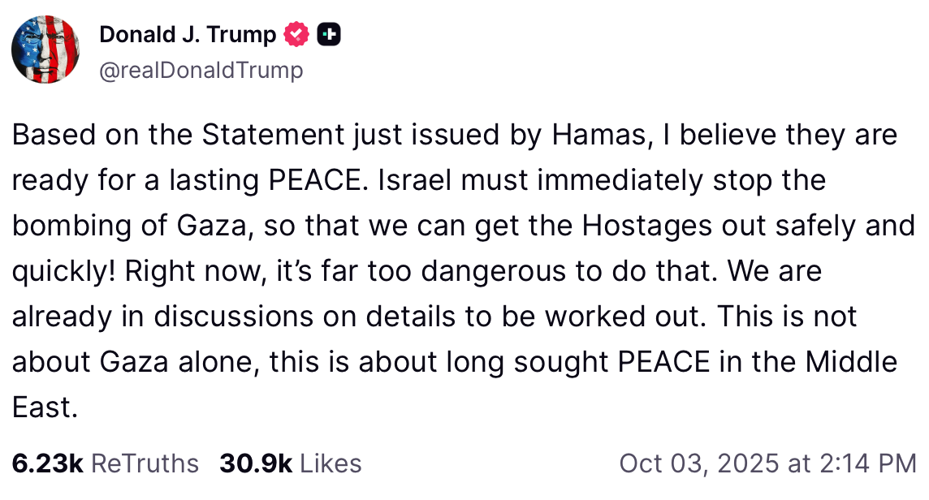Click the red verified checkmark badge
The image size is (929, 500).
[x=296, y=34]
